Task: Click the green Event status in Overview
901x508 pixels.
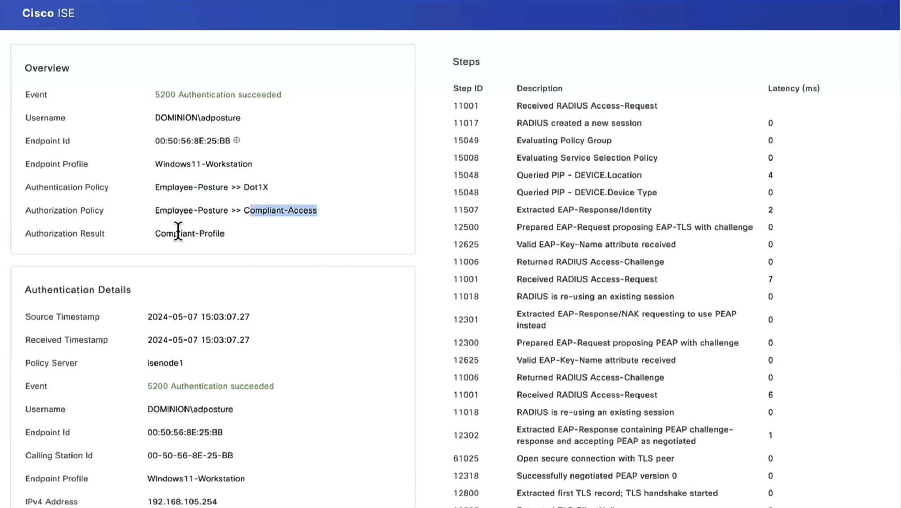Action: point(218,95)
